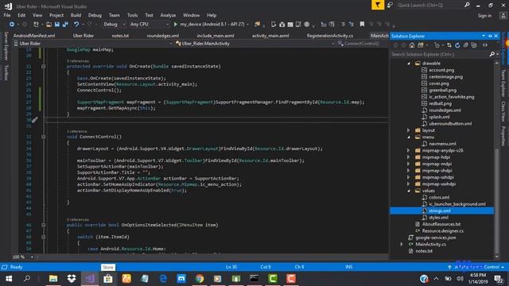Click Show All Files icon in Solution Explorer
Image resolution: width=509 pixels, height=286 pixels.
[x=474, y=45]
